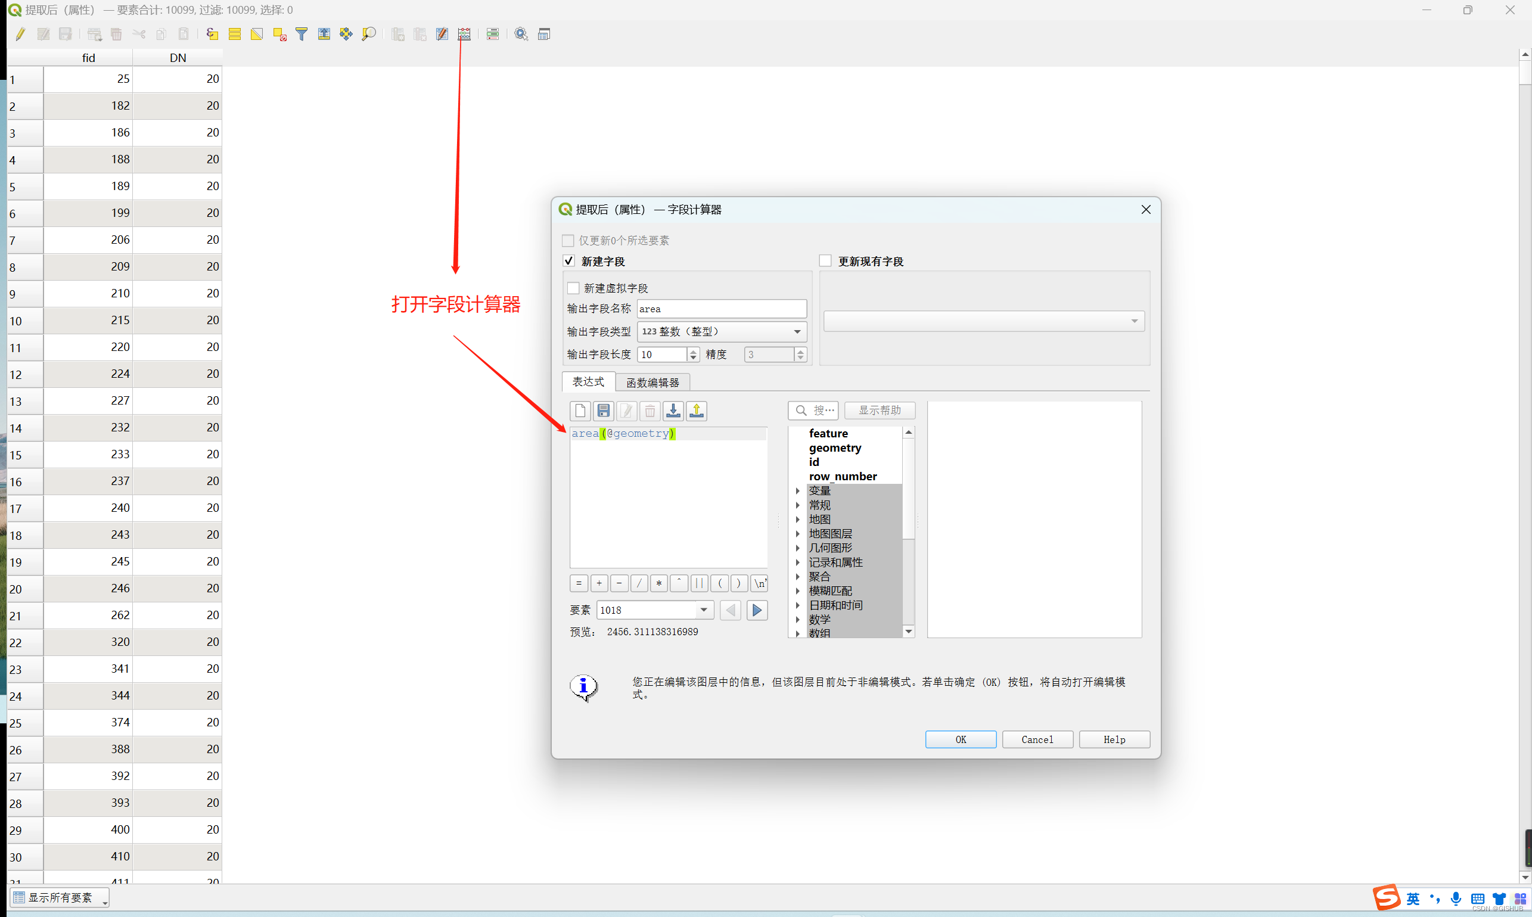Open the 要素 feature dropdown showing 1018
This screenshot has width=1532, height=917.
point(703,611)
